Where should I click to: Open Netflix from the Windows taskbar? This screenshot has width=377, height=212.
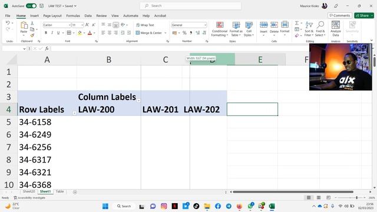(175, 206)
